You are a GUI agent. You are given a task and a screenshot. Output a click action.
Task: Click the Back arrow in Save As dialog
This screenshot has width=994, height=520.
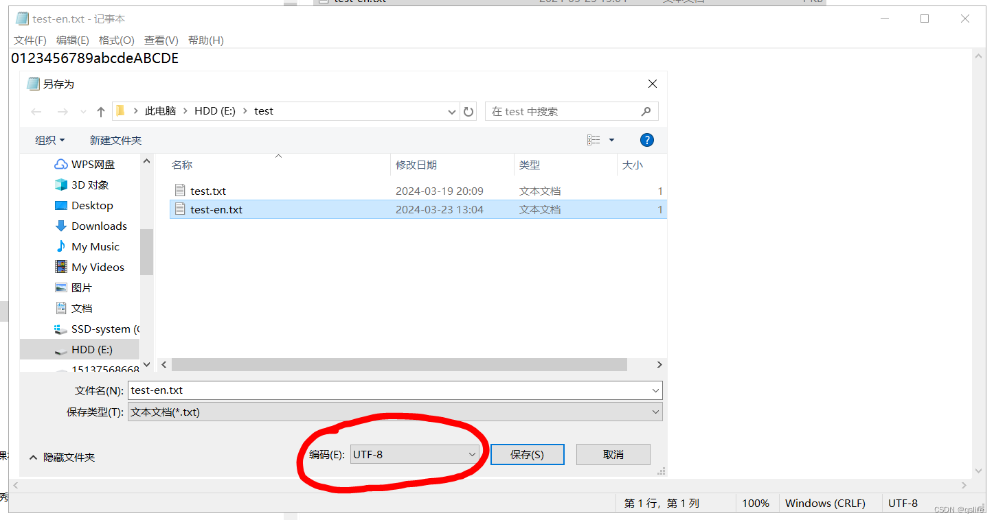(36, 111)
